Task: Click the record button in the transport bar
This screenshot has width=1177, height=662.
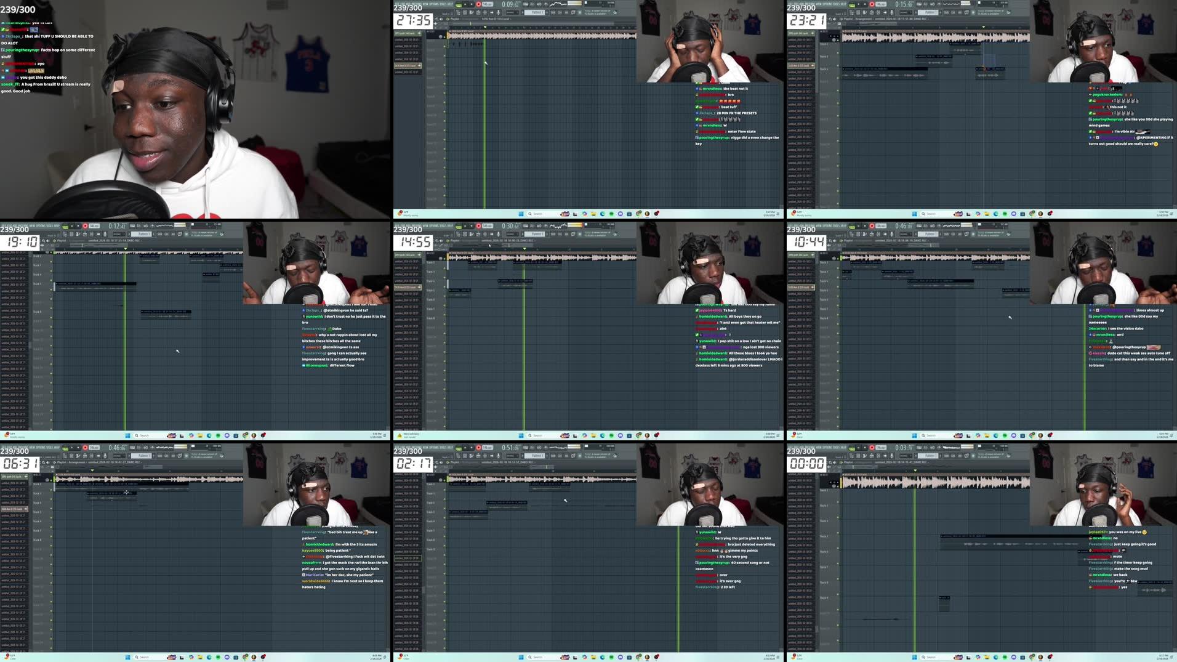Action: pyautogui.click(x=479, y=4)
